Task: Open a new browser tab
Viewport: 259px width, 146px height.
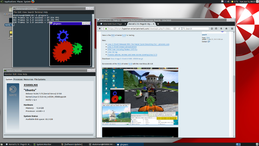Action: 158,24
